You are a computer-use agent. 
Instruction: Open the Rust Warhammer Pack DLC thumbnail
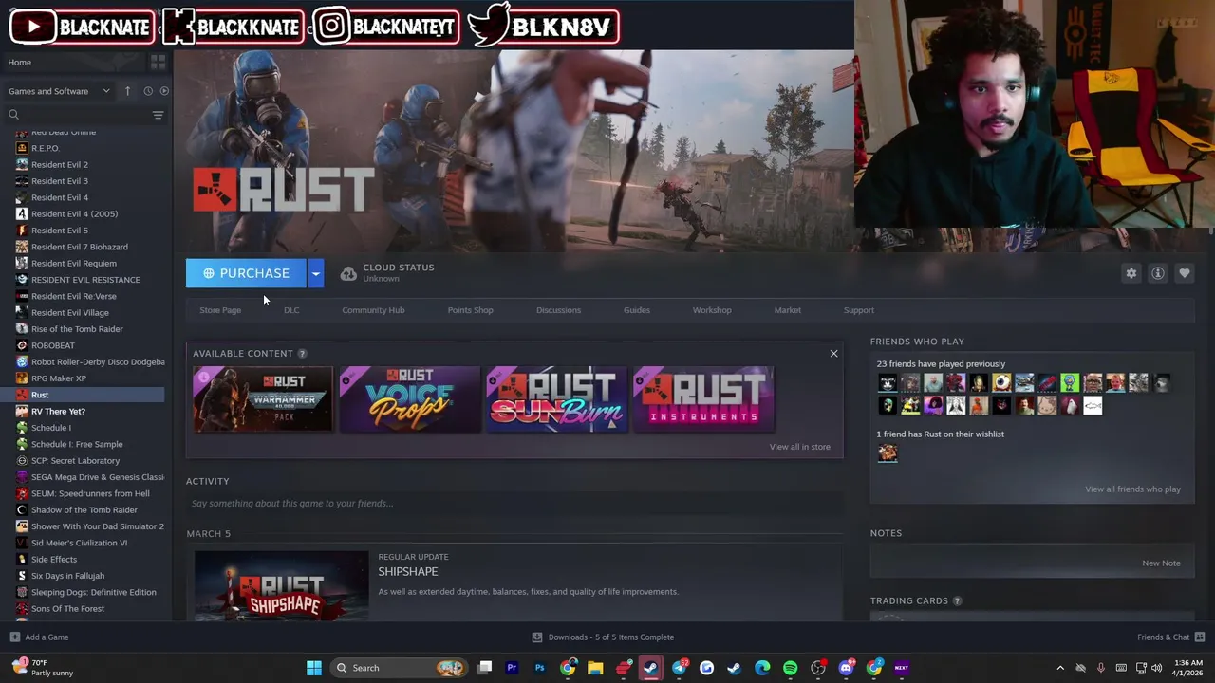click(x=263, y=399)
